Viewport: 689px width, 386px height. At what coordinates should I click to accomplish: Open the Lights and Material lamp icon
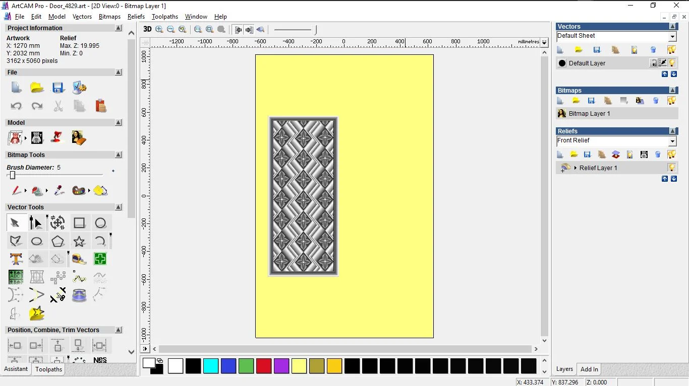pyautogui.click(x=58, y=137)
